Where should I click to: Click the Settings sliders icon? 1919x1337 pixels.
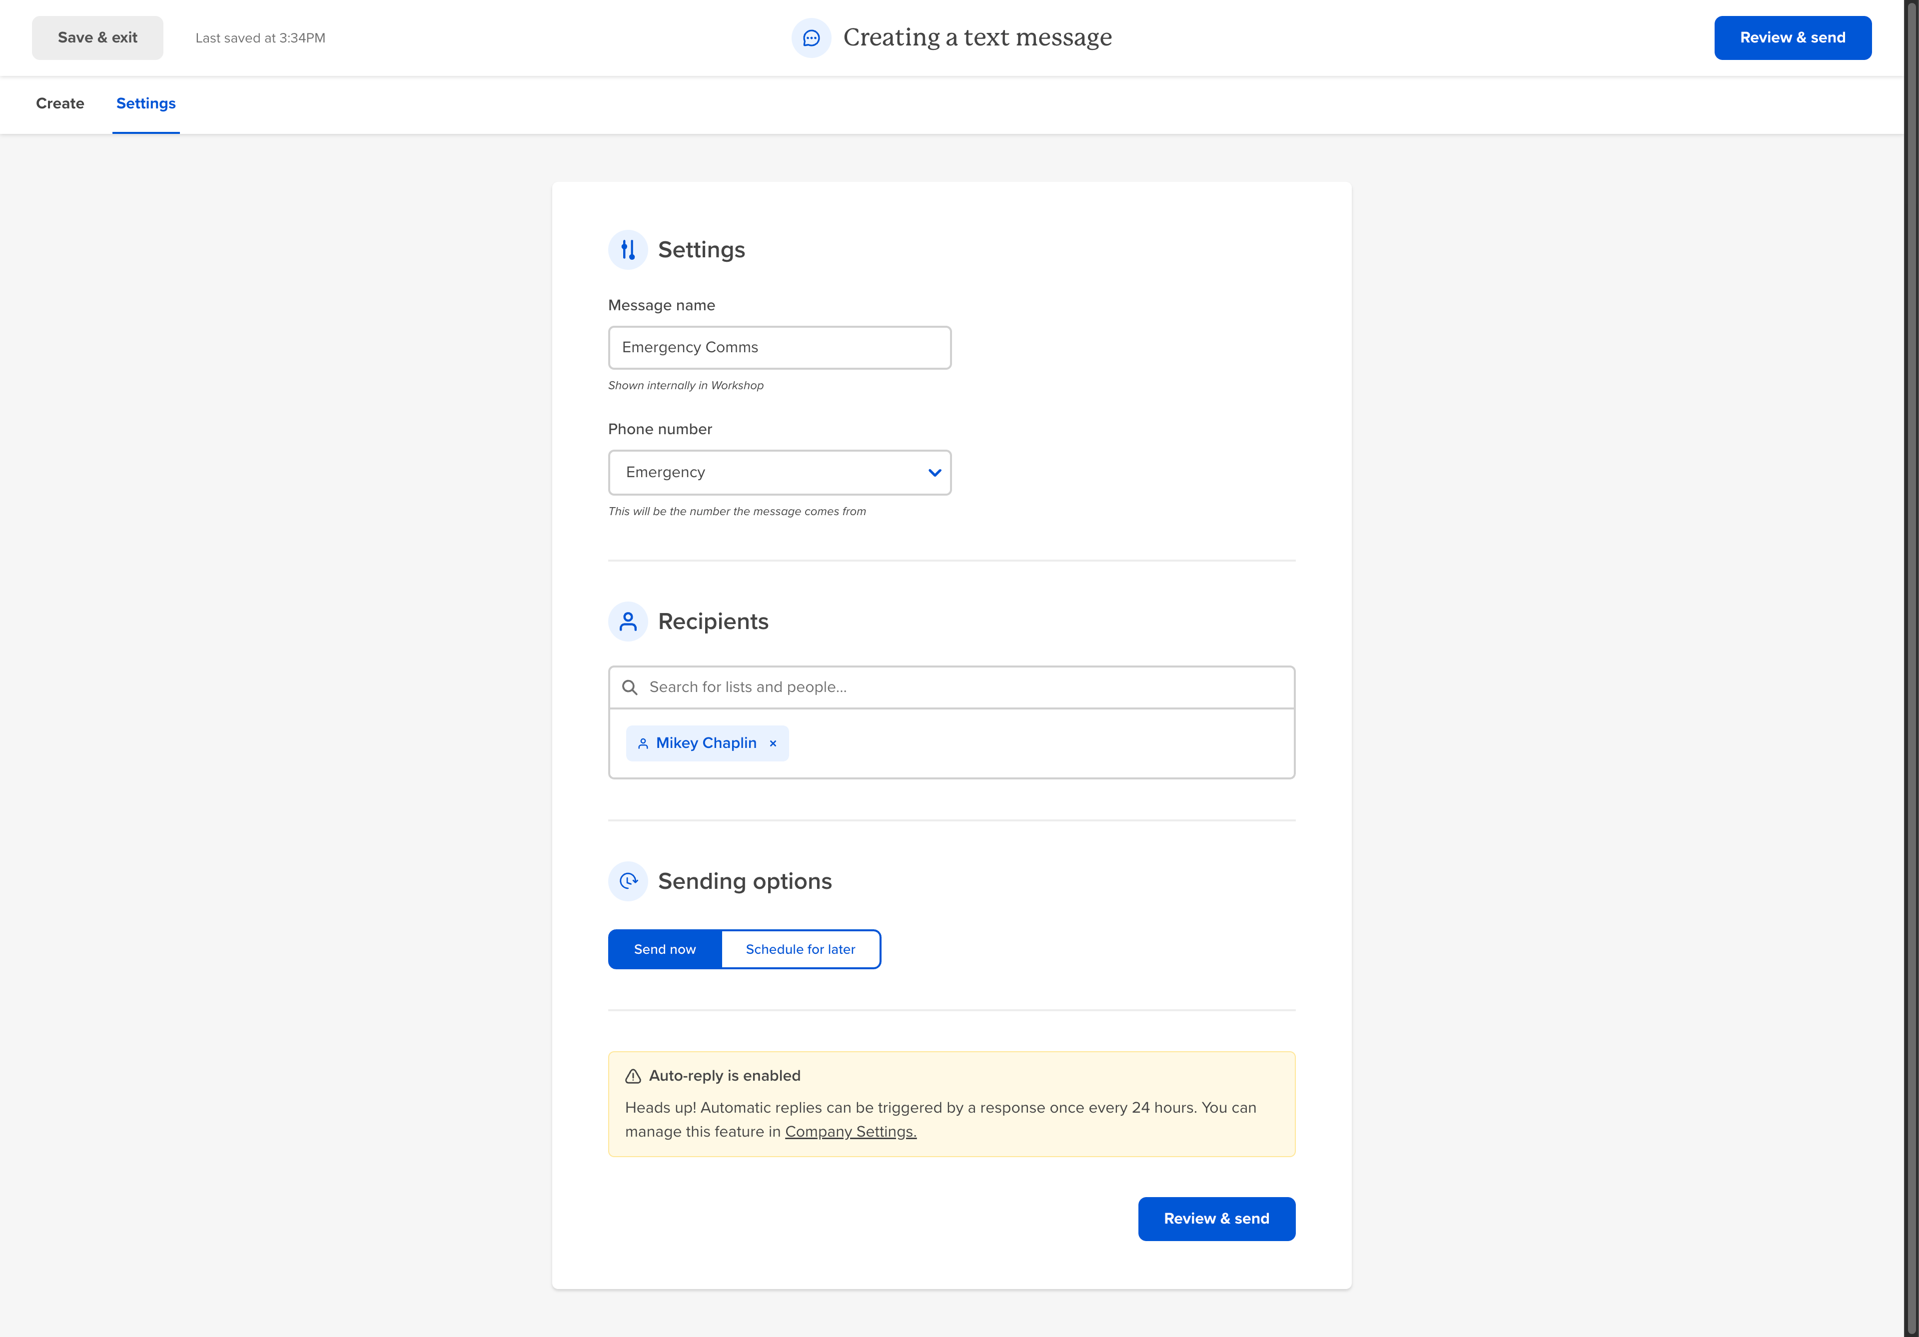click(628, 249)
